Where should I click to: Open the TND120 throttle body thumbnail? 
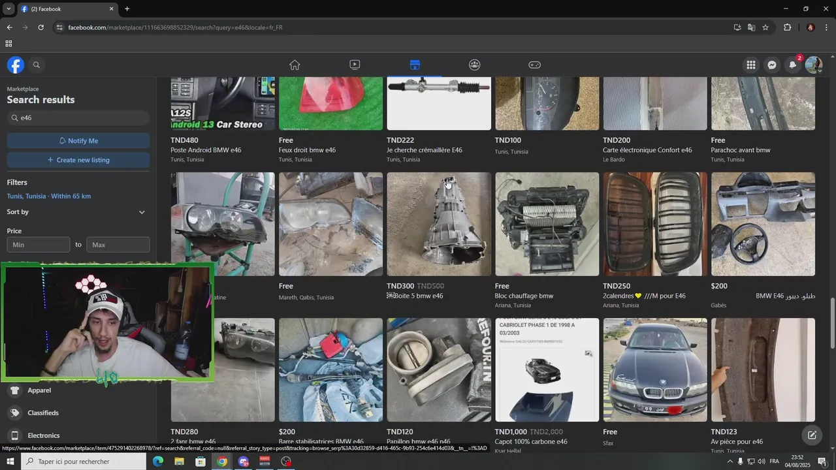pyautogui.click(x=439, y=369)
